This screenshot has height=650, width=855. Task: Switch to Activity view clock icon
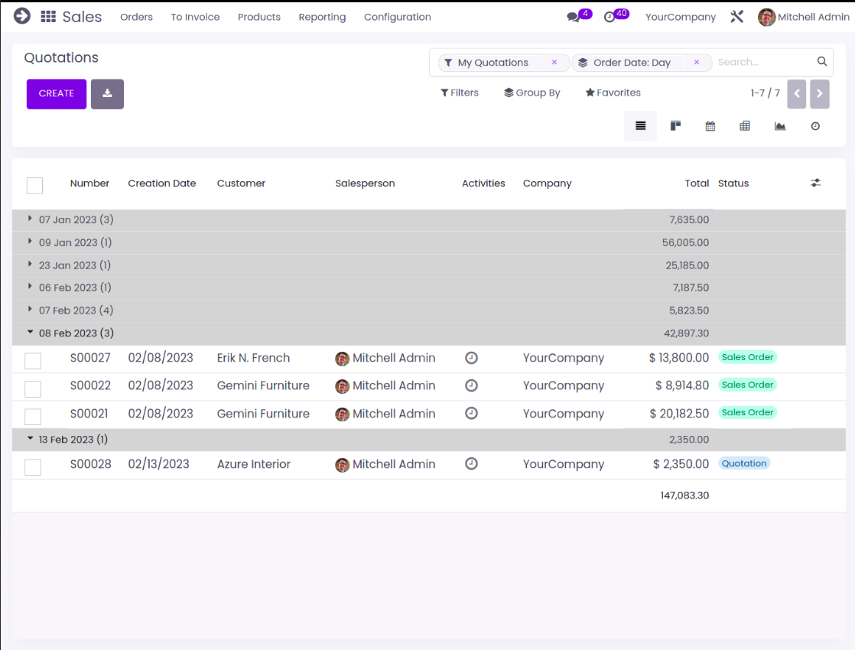815,126
